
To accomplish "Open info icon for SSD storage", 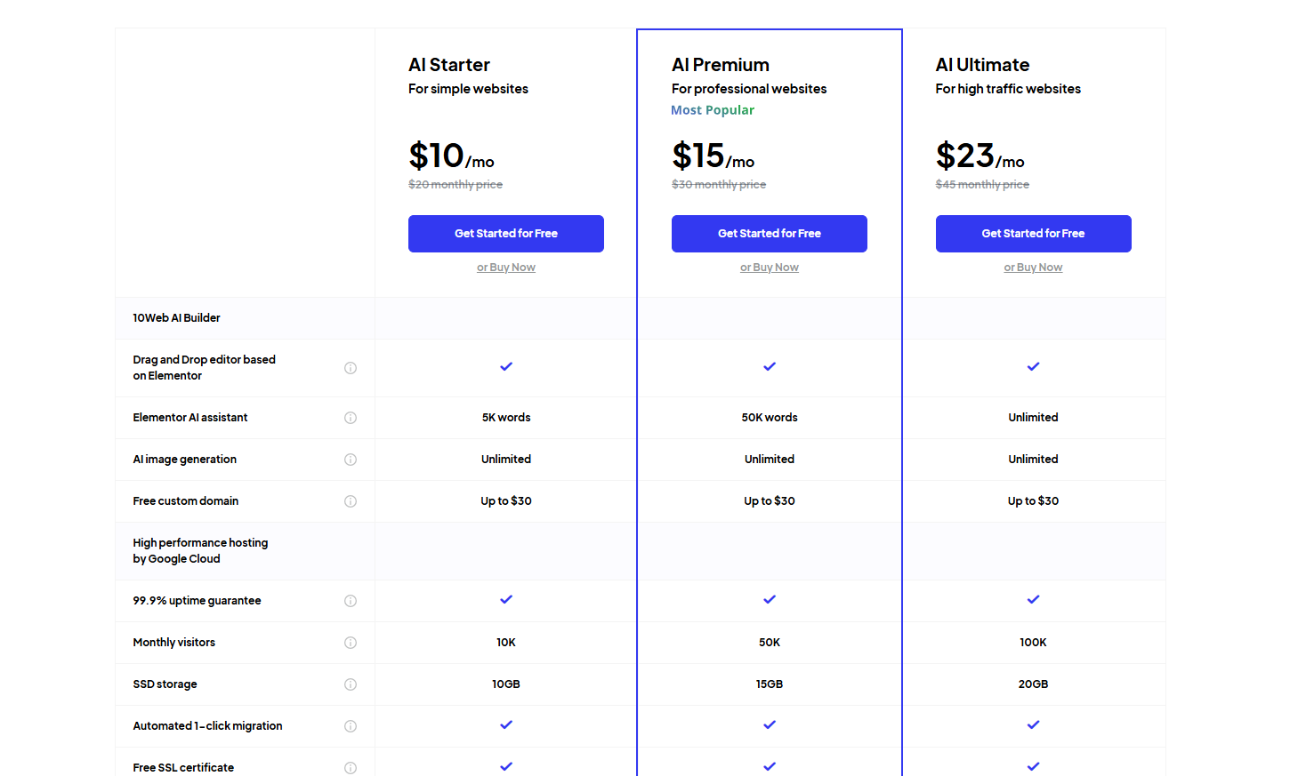I will pos(351,684).
